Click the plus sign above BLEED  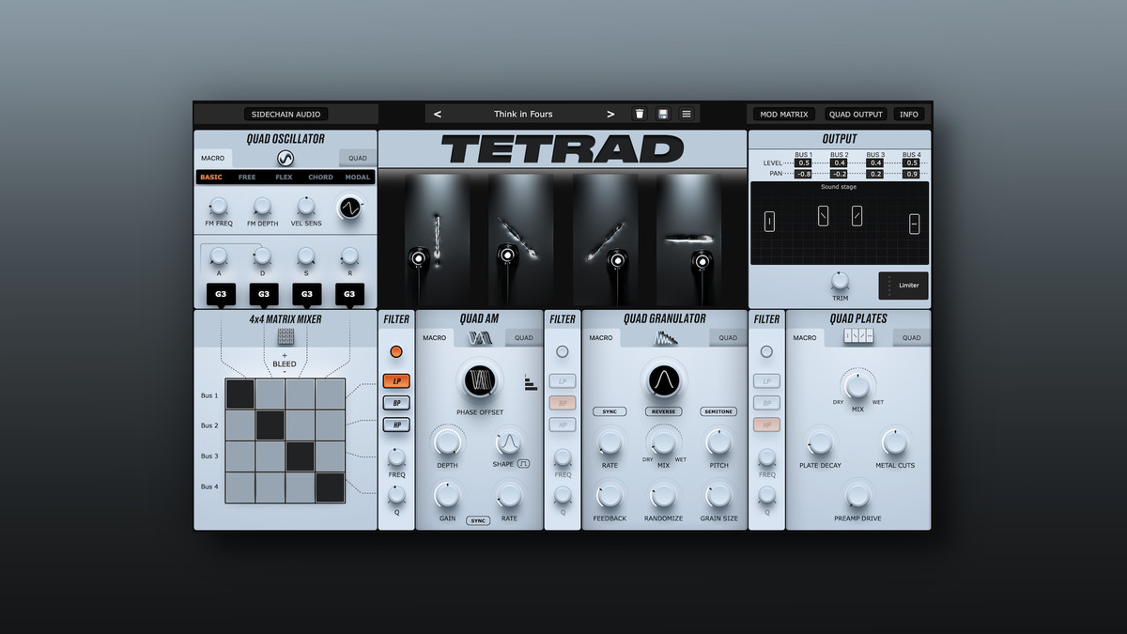(x=285, y=356)
